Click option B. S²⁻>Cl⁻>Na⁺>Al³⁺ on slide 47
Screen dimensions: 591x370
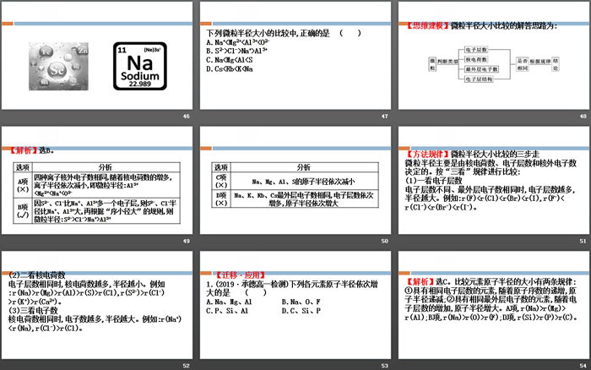[236, 51]
